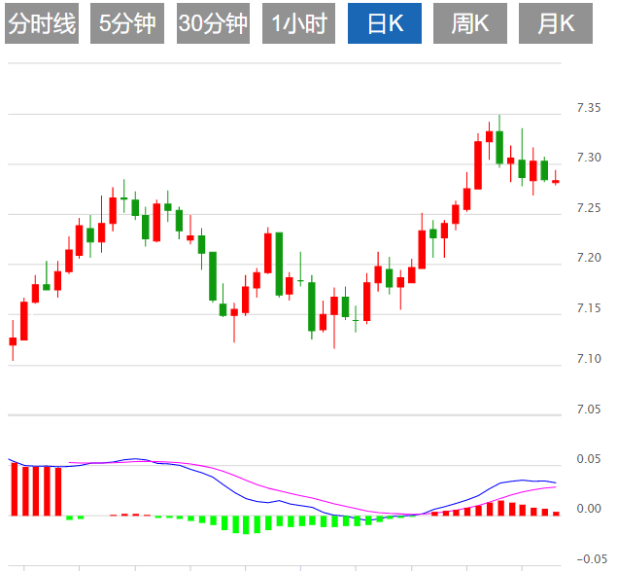Click the 7.25 price axis label

(x=589, y=208)
